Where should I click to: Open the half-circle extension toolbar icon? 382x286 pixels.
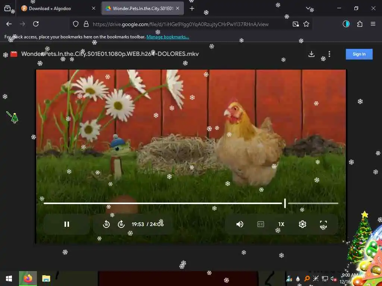pos(346,24)
